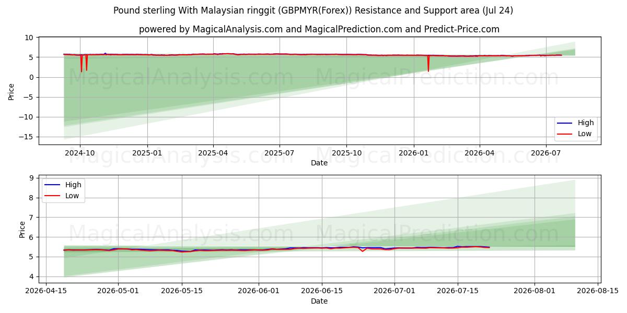
Task: Click the '2025-07' tick label on the top chart
Action: tap(280, 153)
